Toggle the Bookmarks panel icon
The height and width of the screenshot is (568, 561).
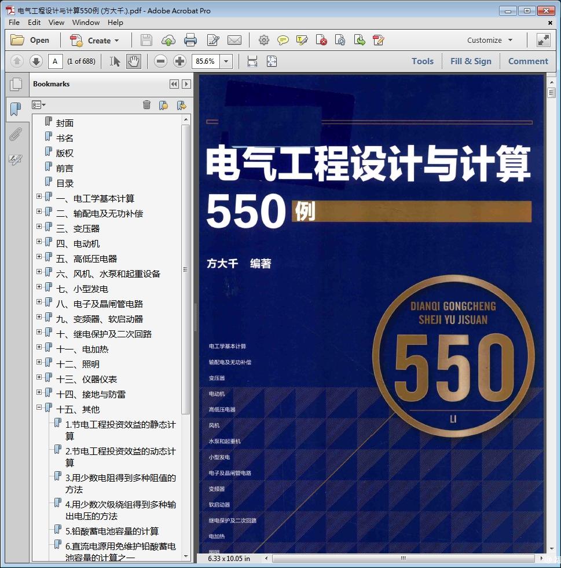(16, 109)
